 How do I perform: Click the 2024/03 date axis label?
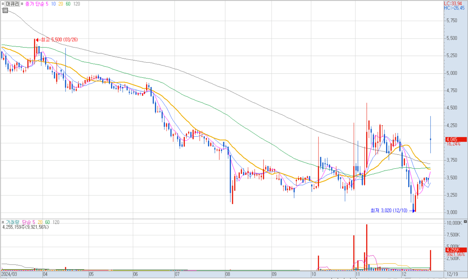pos(9,274)
